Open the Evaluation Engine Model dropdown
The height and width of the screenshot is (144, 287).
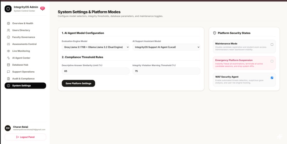coord(95,47)
